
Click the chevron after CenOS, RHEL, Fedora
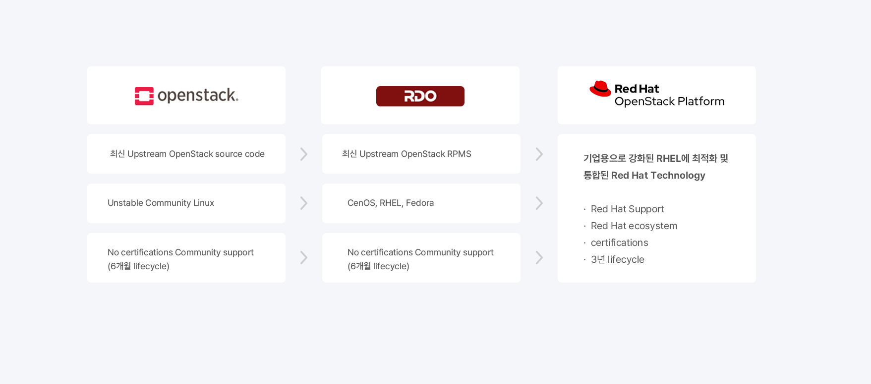click(x=539, y=203)
